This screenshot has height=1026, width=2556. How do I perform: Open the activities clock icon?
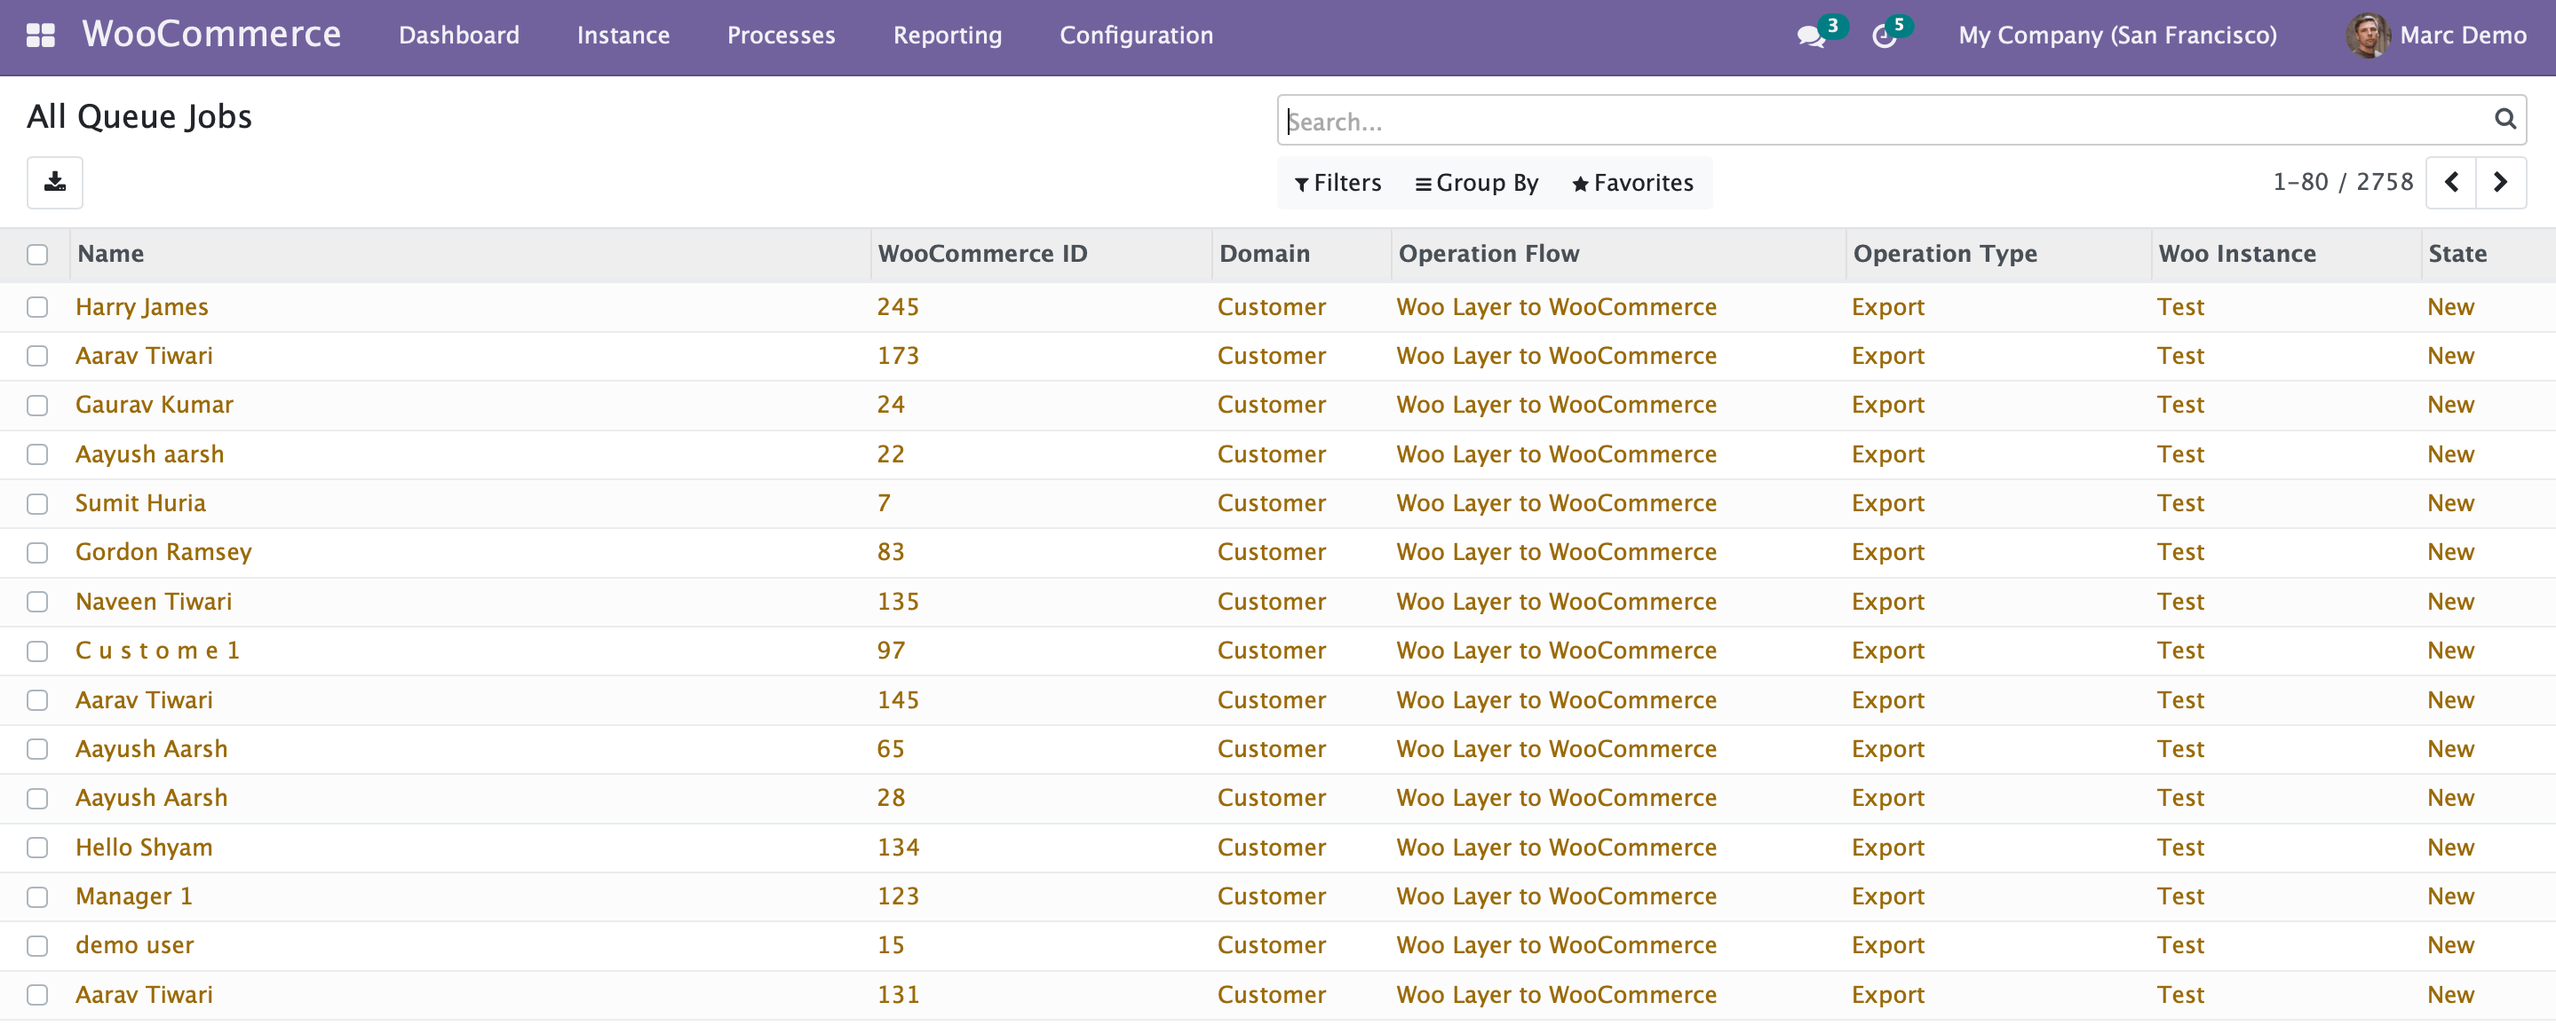pos(1884,36)
